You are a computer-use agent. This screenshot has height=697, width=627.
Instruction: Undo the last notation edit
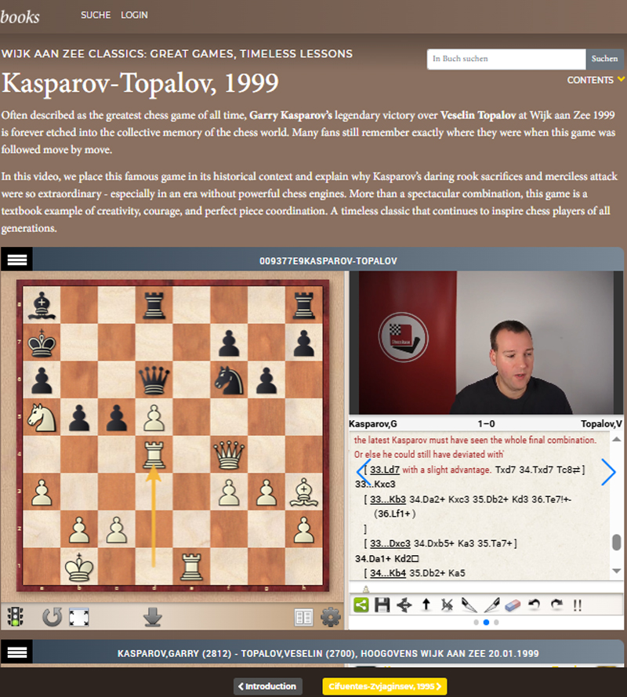coord(535,604)
